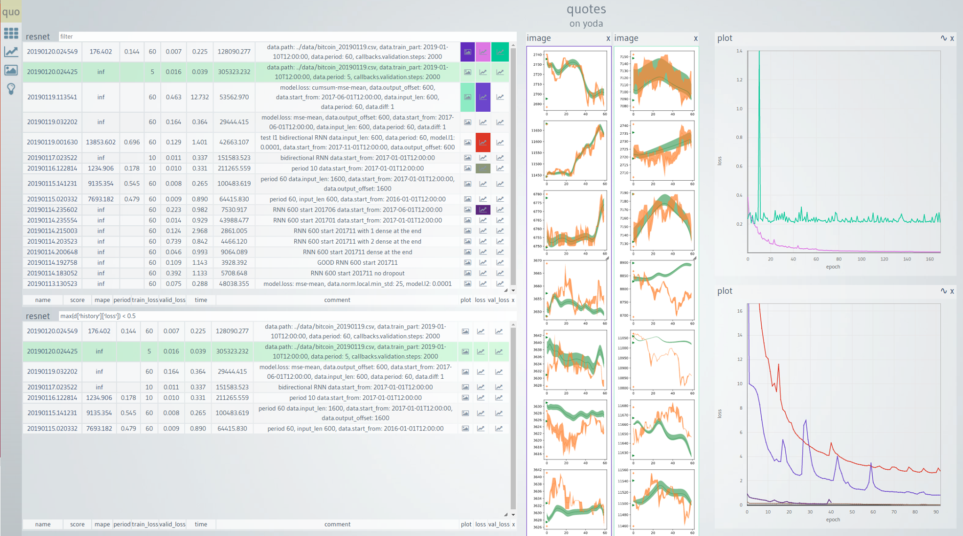Image resolution: width=963 pixels, height=536 pixels.
Task: Toggle val_loss plot for run 20190120.024549
Action: 500,52
